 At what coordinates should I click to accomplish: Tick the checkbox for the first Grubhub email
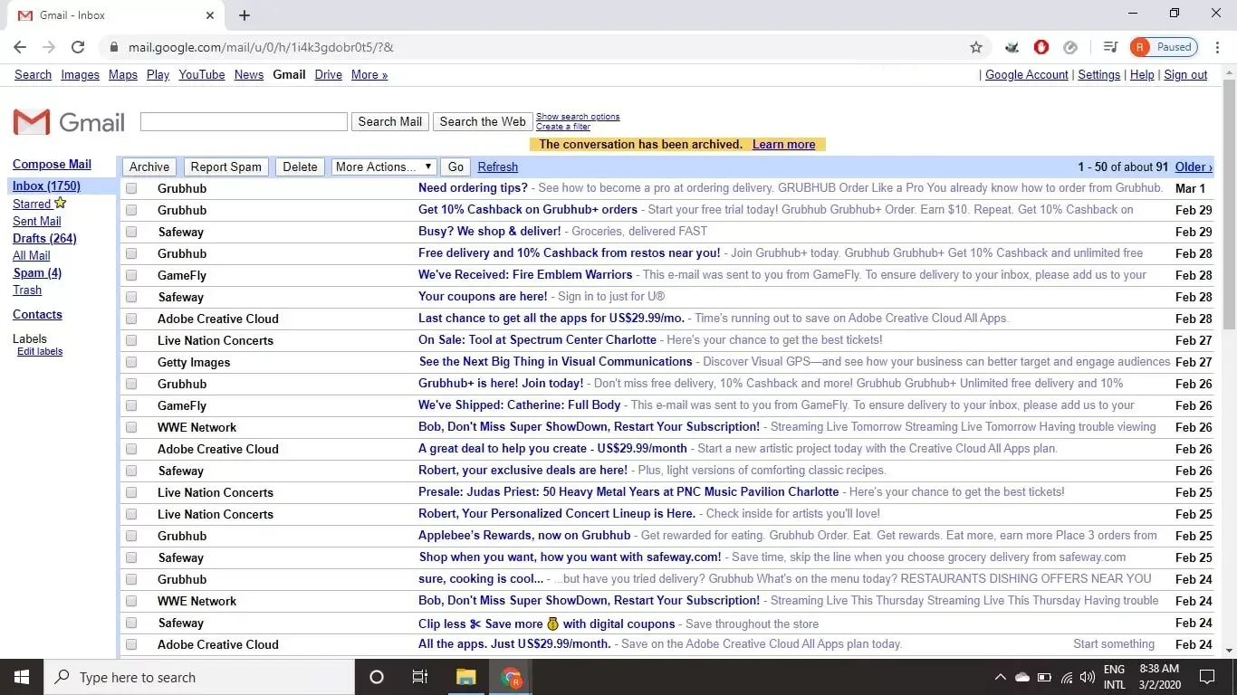131,188
